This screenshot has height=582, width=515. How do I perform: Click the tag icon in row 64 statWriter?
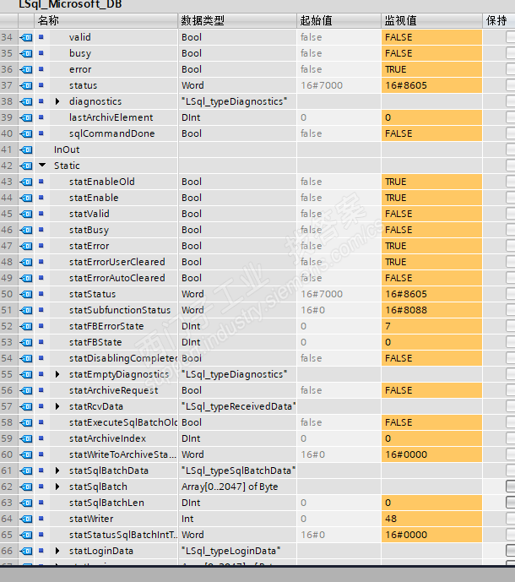(x=26, y=519)
